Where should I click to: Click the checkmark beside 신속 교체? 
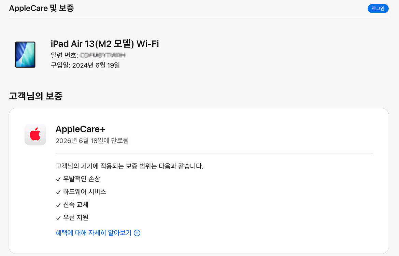click(x=58, y=205)
